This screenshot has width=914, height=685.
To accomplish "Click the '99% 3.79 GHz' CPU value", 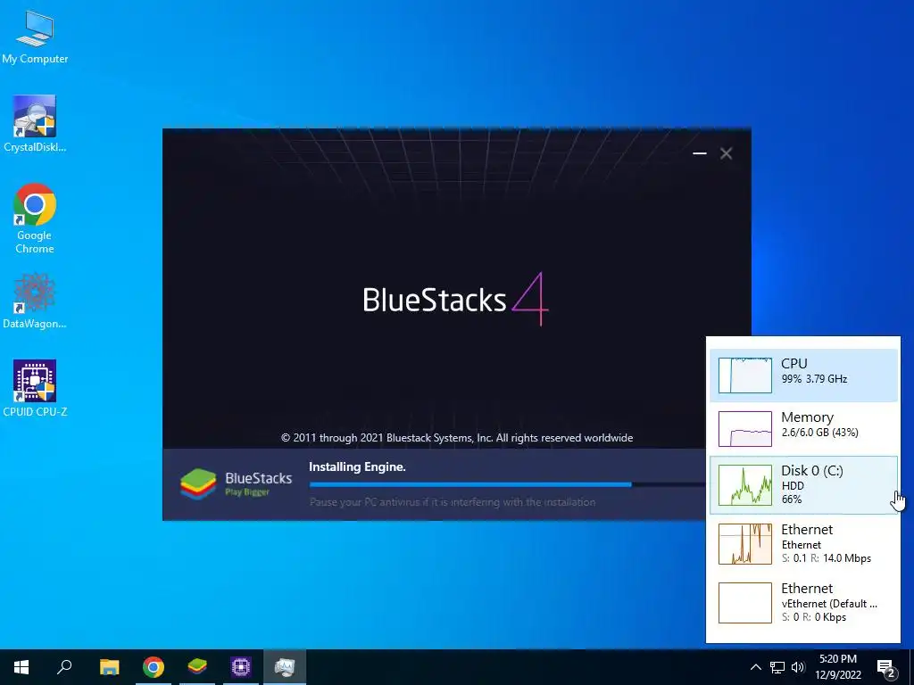I will pyautogui.click(x=814, y=378).
